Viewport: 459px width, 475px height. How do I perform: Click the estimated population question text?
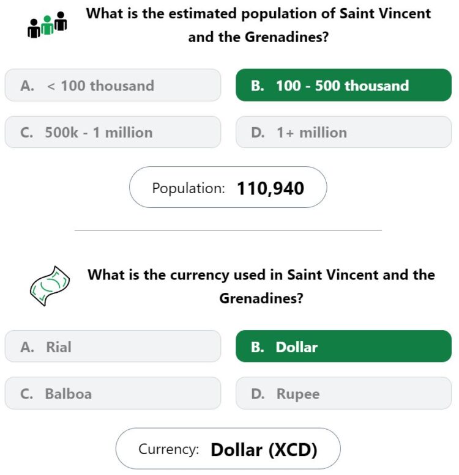point(258,25)
